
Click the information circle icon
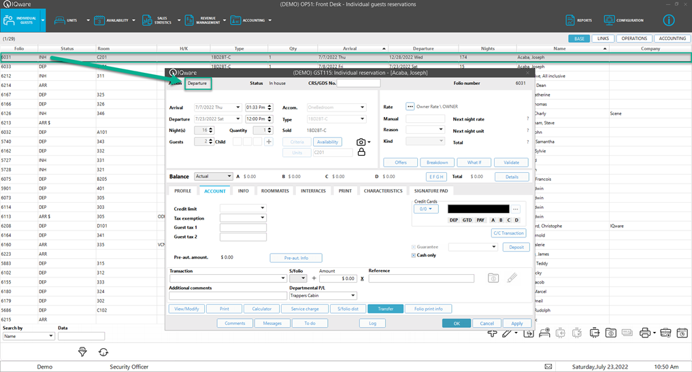(x=669, y=20)
